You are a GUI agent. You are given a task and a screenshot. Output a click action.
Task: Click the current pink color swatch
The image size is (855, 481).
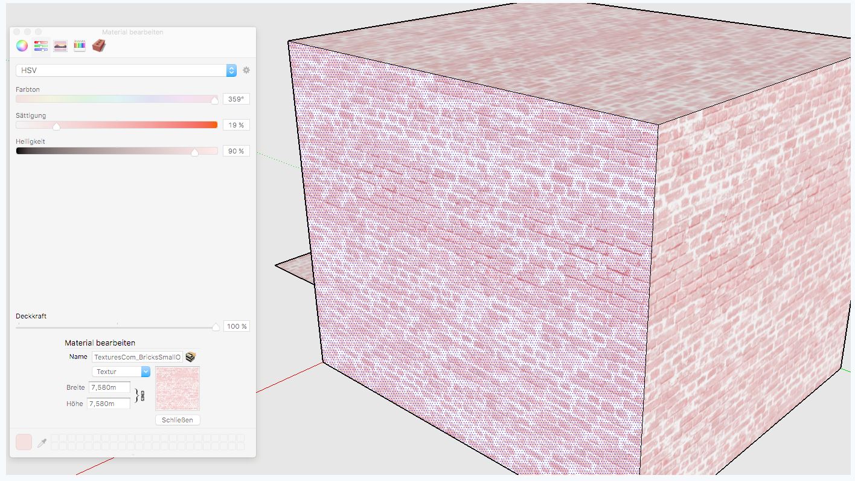click(x=24, y=442)
